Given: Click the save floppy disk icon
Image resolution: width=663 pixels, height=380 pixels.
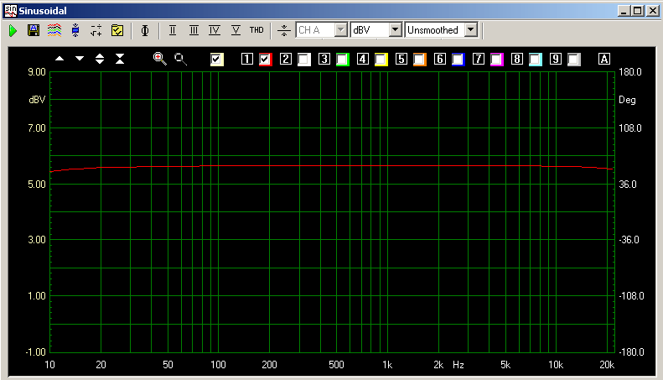Looking at the screenshot, I should pos(34,30).
